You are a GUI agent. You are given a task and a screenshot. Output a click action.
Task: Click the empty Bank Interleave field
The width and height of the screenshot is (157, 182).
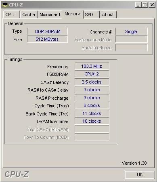click(132, 48)
